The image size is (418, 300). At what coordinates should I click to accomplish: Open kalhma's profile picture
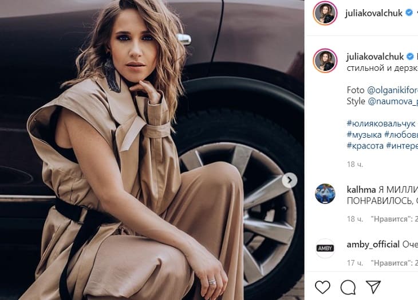pos(325,194)
